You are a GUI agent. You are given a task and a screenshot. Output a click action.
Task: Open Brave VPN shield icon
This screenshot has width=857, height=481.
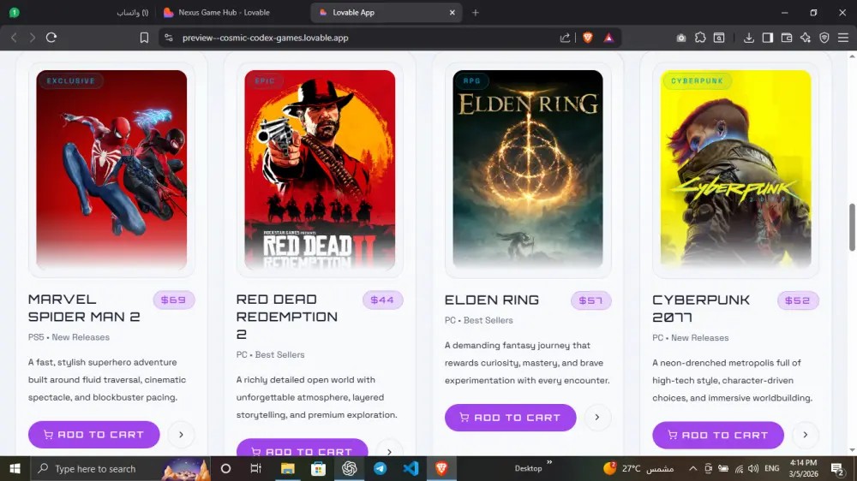pyautogui.click(x=824, y=38)
